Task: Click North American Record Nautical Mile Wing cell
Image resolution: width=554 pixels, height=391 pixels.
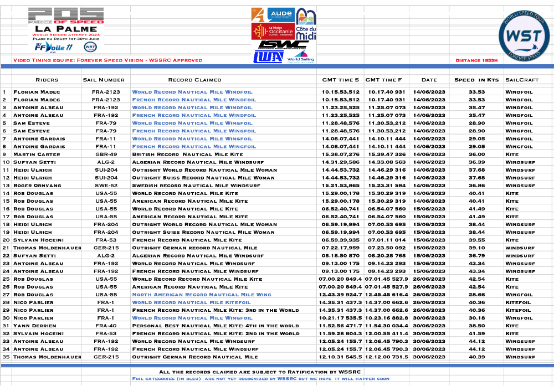Action: 202,295
